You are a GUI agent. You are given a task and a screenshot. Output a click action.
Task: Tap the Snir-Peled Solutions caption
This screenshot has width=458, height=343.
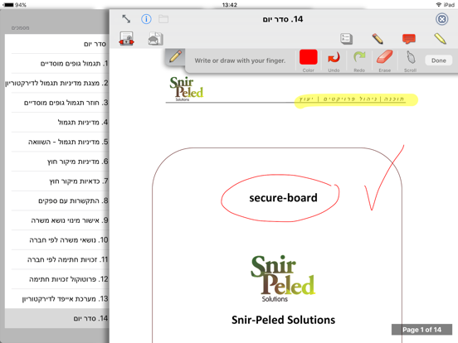(x=283, y=320)
